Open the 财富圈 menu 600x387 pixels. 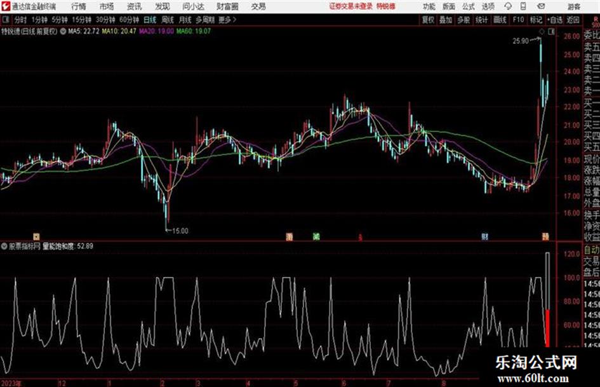click(x=227, y=6)
